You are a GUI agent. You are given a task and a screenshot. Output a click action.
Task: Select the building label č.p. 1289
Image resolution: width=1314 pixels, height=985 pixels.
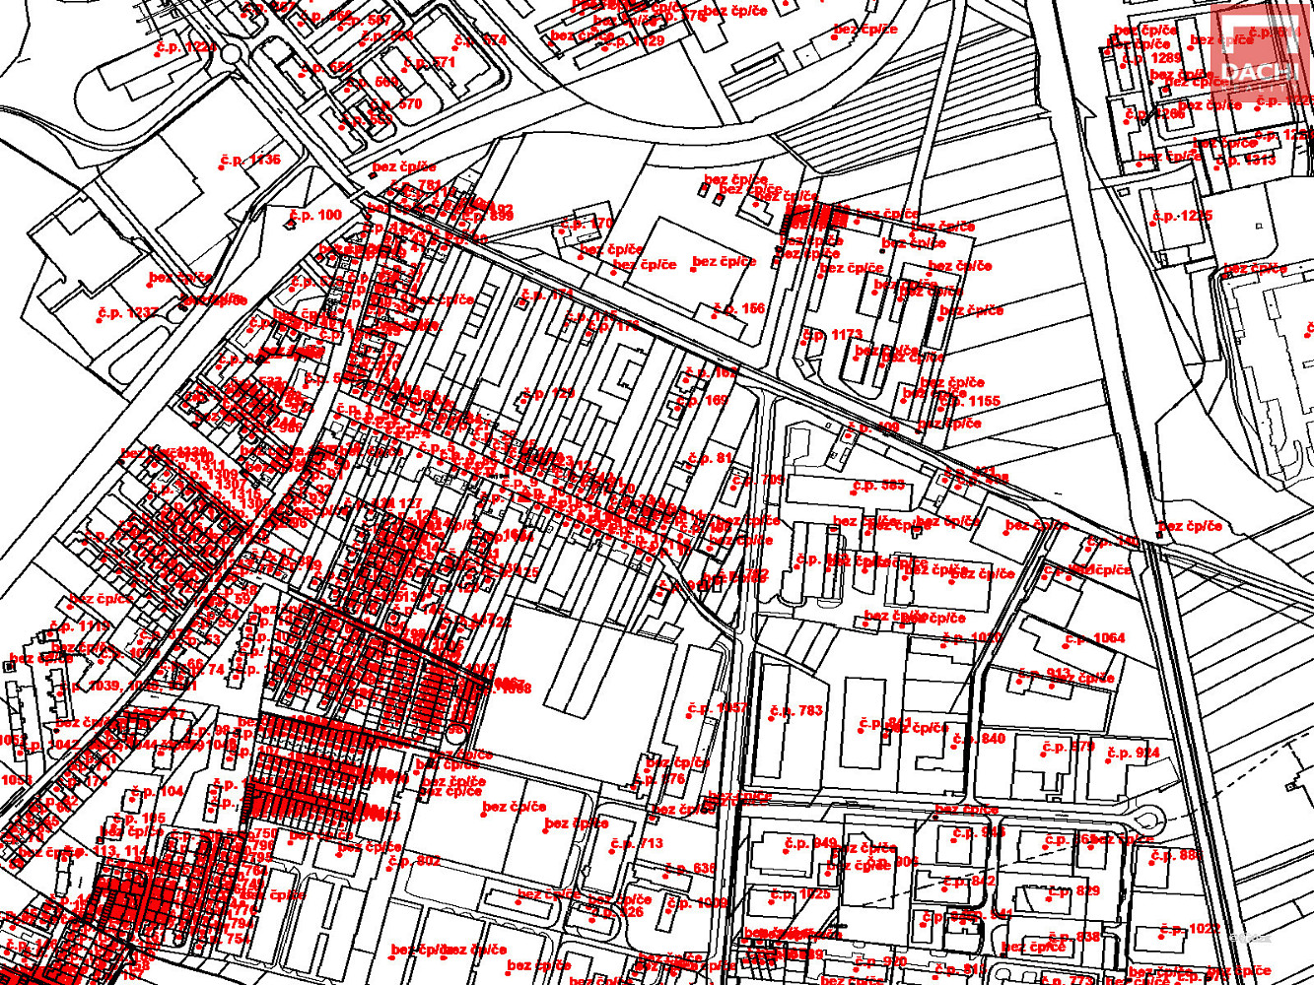tap(1152, 58)
